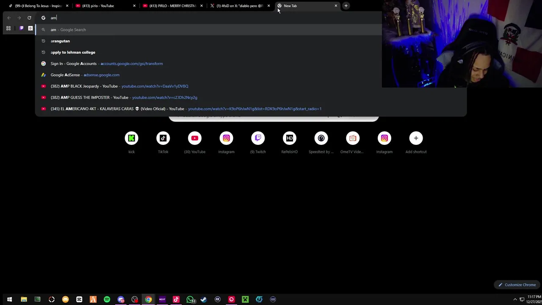This screenshot has width=542, height=305.
Task: Close the pirlo - YouTube tab
Action: (134, 6)
